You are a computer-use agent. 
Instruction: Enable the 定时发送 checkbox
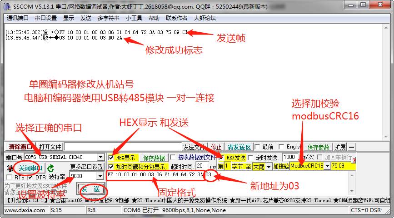point(250,158)
